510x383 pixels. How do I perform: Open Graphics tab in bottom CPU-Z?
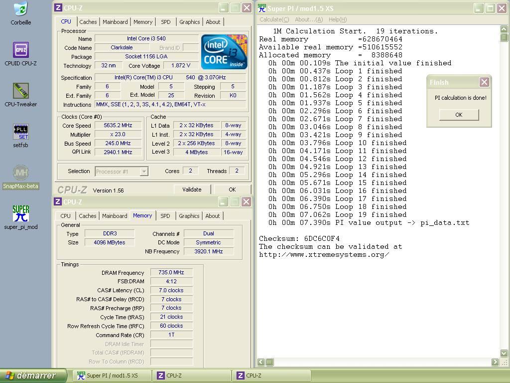[189, 216]
